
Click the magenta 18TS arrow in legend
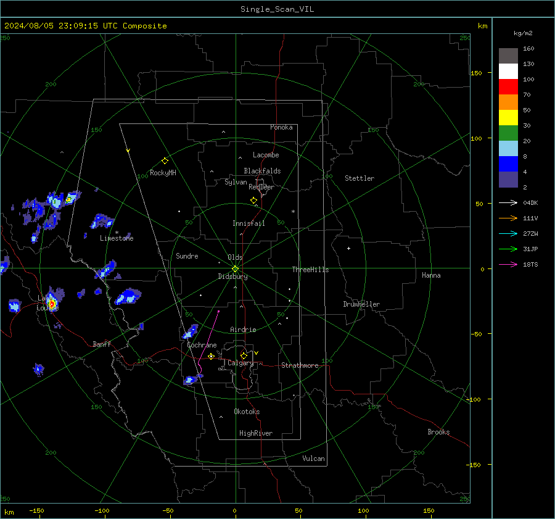click(508, 264)
